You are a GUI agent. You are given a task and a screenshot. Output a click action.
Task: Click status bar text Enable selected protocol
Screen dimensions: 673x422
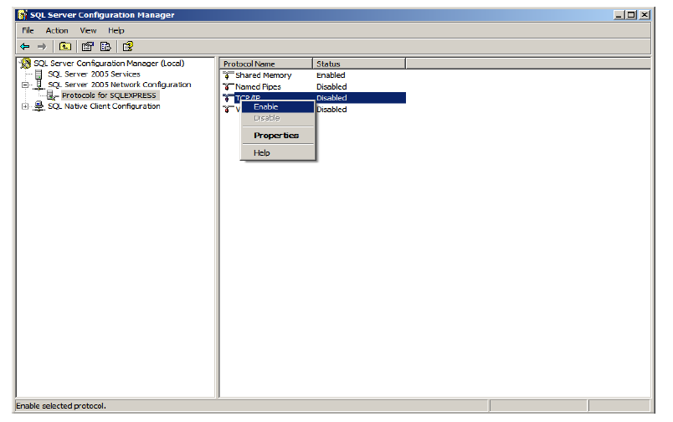[x=61, y=406]
